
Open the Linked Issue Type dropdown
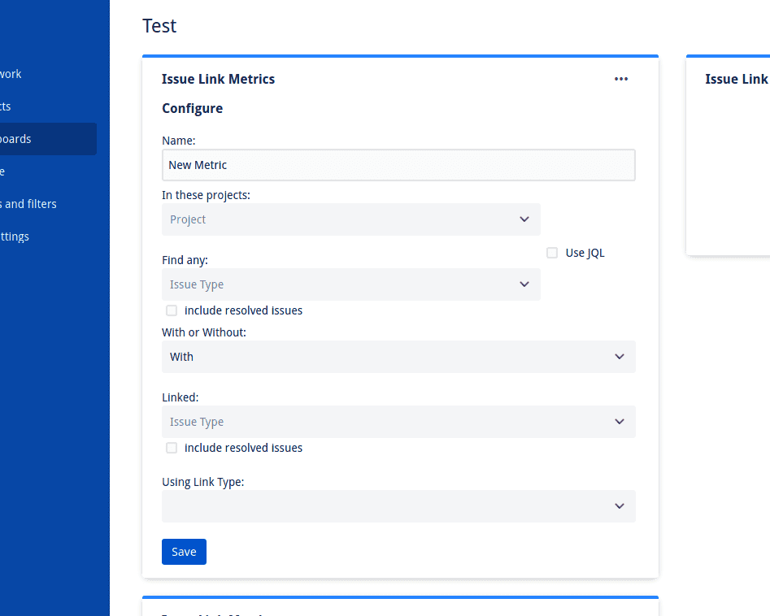coord(398,422)
